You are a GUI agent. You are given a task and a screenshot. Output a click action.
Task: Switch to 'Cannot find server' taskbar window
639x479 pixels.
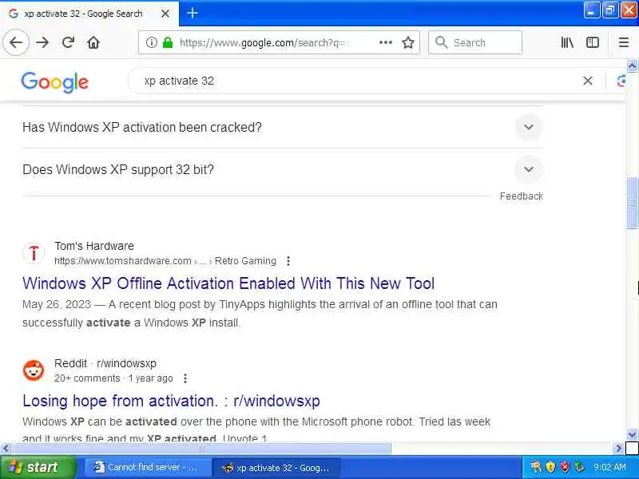point(148,467)
